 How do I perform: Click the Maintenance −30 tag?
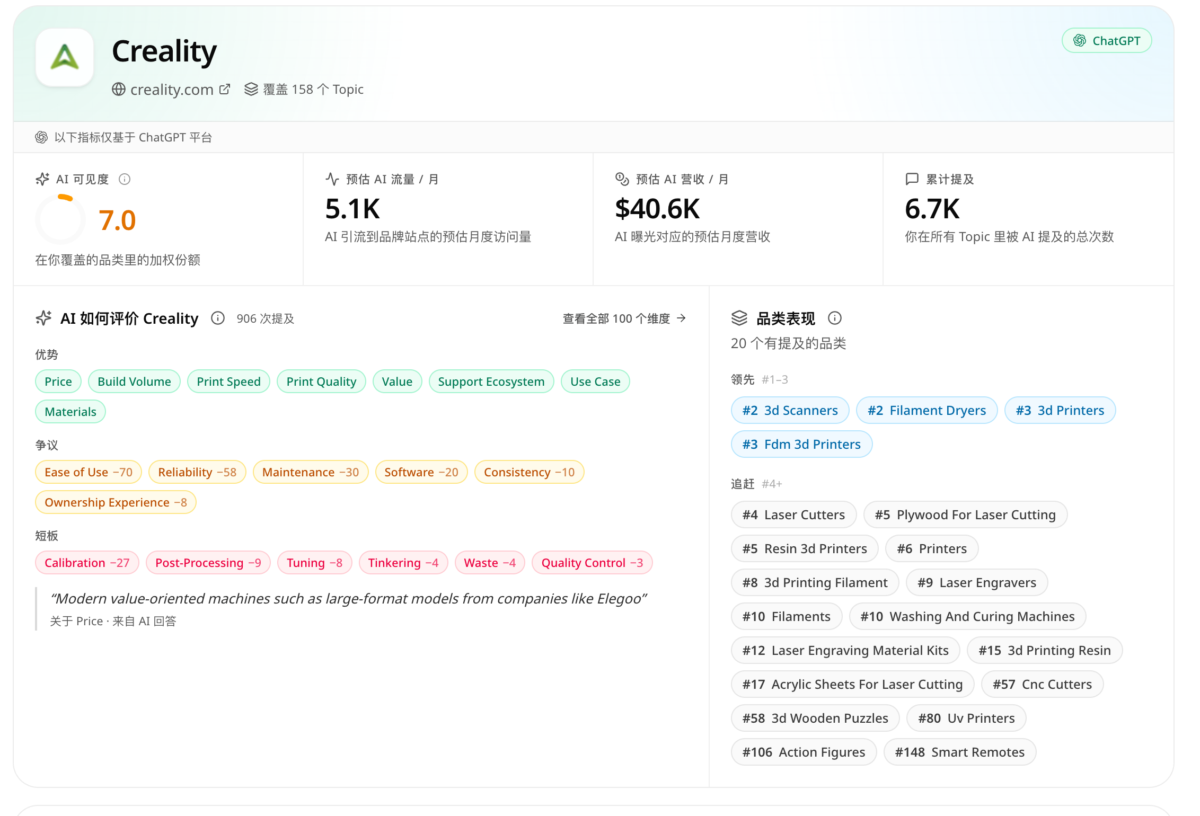311,472
